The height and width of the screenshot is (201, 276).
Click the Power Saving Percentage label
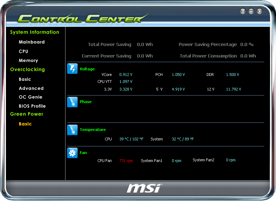tap(208, 45)
